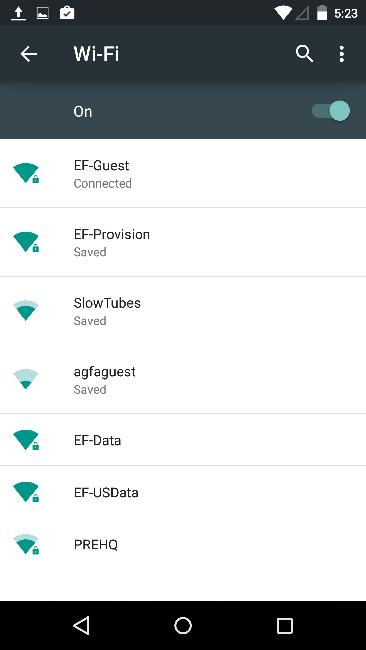The width and height of the screenshot is (366, 650).
Task: Tap the PREHQ locked signal icon
Action: coord(26,544)
